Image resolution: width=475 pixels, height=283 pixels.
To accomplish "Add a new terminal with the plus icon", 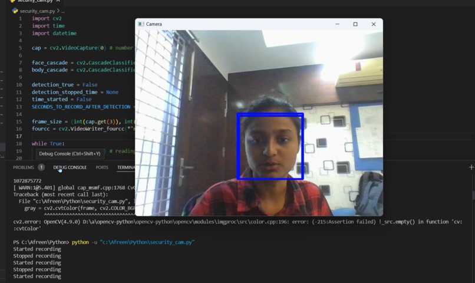I will (471, 167).
